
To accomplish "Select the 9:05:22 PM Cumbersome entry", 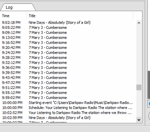I will [x=68, y=28].
